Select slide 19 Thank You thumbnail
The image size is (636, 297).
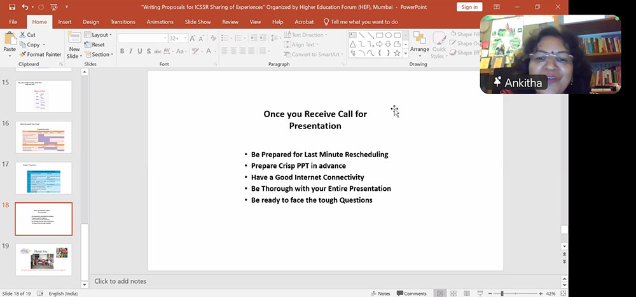pos(44,259)
